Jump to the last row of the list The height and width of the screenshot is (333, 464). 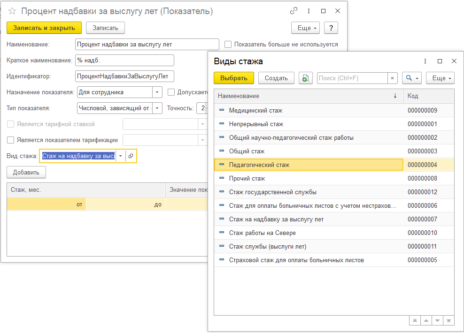(449, 321)
